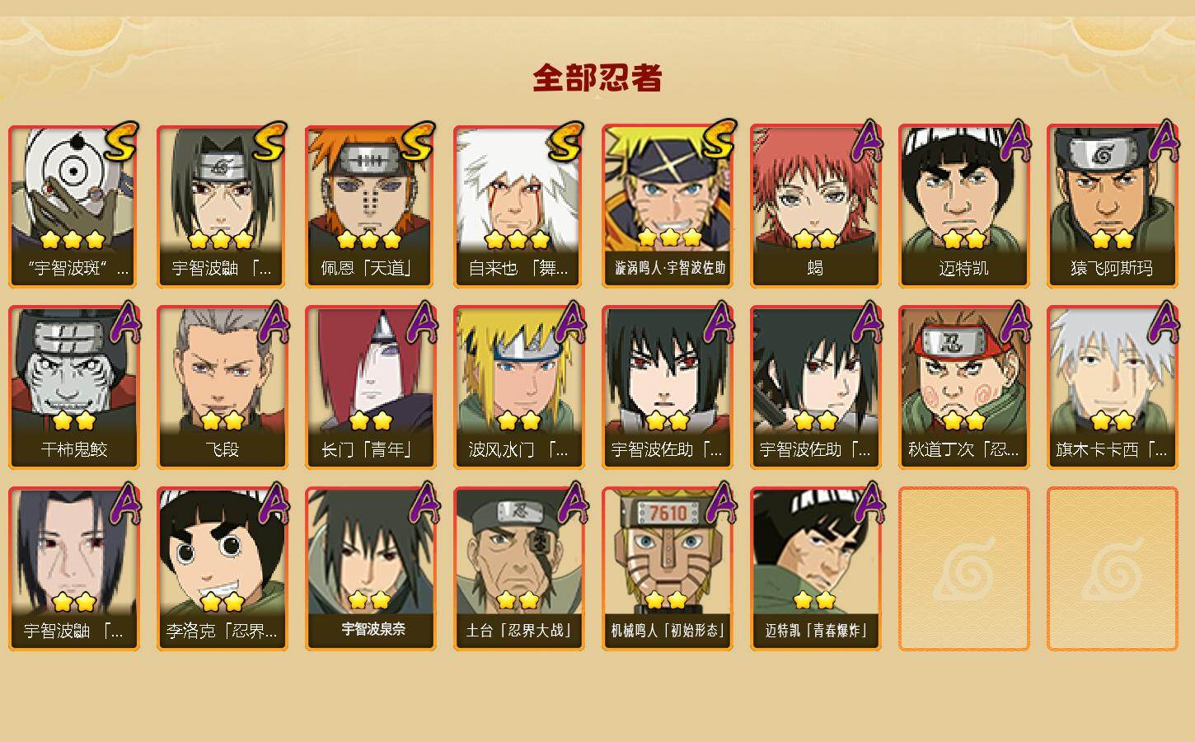Open the 长门「青年」 card

coord(370,387)
